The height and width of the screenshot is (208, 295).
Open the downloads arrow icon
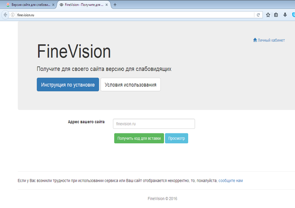click(x=285, y=15)
